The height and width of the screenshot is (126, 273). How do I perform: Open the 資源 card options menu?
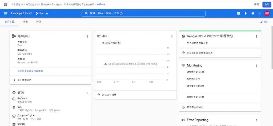click(x=87, y=93)
